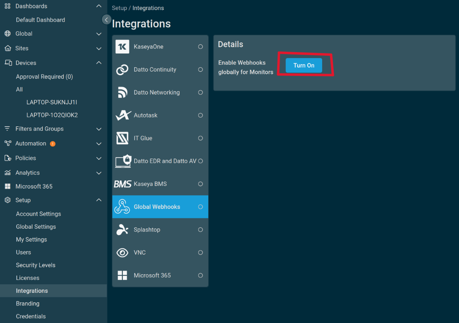Click the Splashtop logo icon
Viewport: 459px width, 323px height.
(x=122, y=229)
